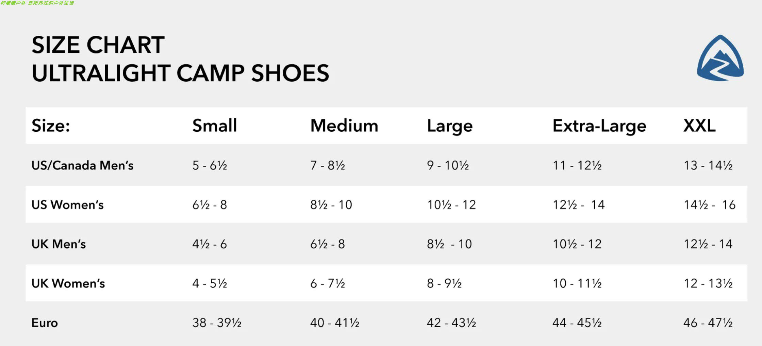
Task: Select the "Medium" column header
Action: point(344,126)
